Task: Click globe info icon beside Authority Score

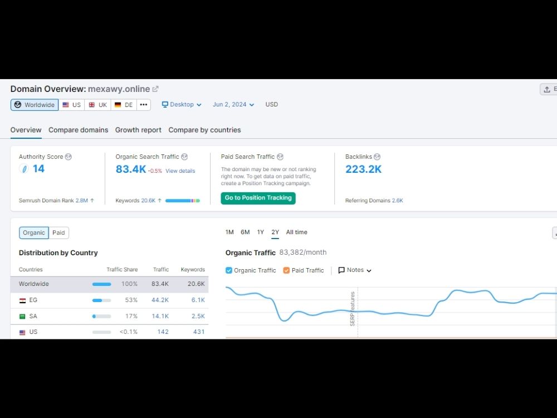Action: [68, 157]
